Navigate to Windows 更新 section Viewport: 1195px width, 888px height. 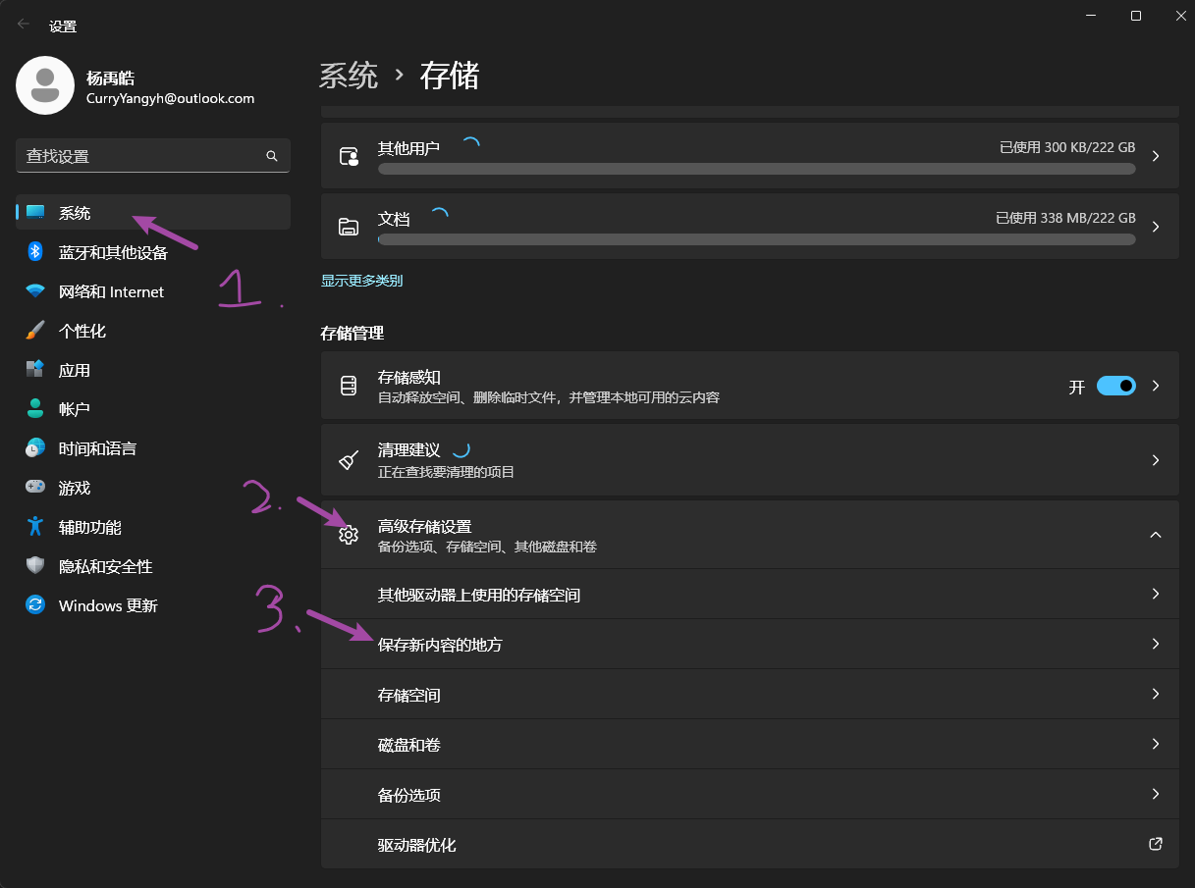[x=153, y=605]
